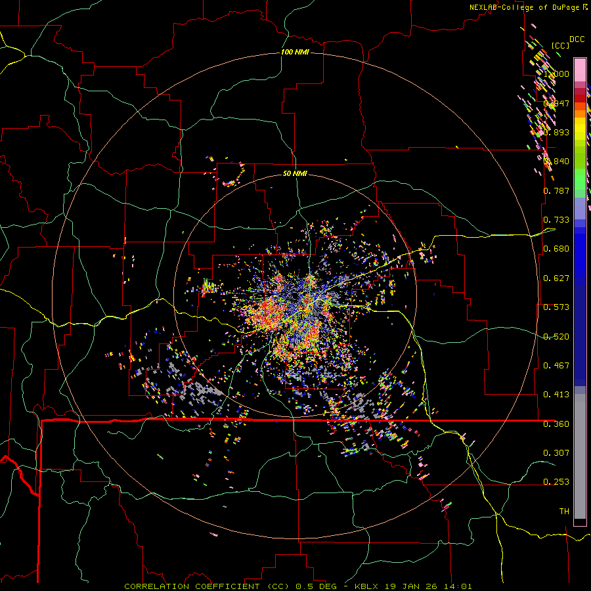
Task: Click the 0.467 value on the legend
Action: (x=556, y=366)
